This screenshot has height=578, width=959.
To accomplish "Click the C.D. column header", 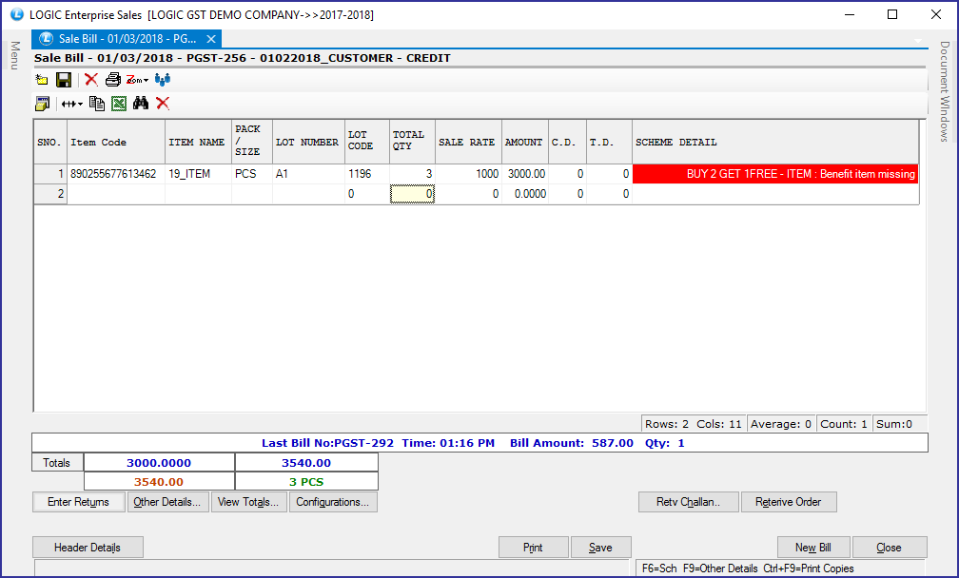I will click(x=568, y=142).
